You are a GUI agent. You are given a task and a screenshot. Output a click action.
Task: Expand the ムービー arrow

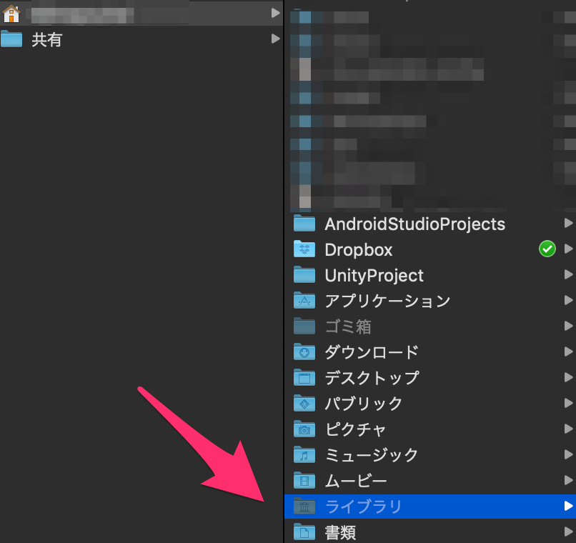coord(568,480)
